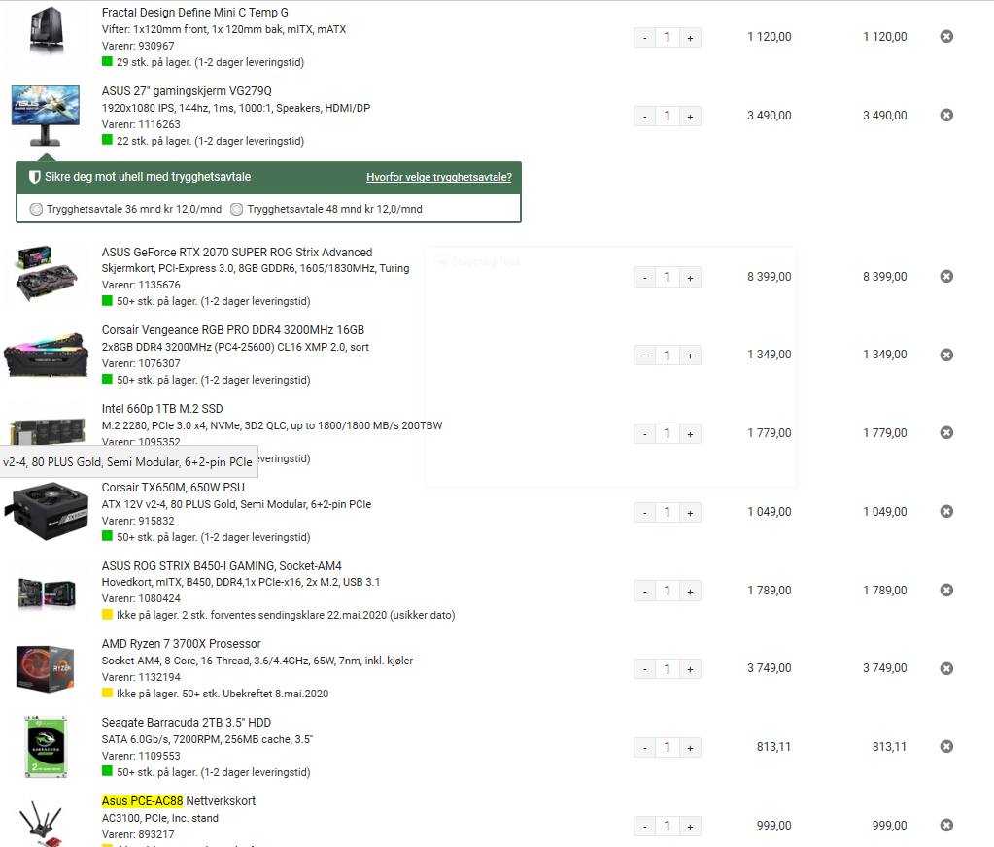Viewport: 994px width, 847px height.
Task: Open Asus PCE-AC88 Nettverkskort link
Action: (x=178, y=800)
